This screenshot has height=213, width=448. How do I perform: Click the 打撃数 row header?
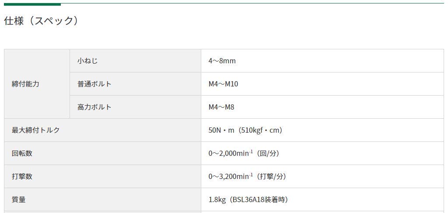[102, 176]
